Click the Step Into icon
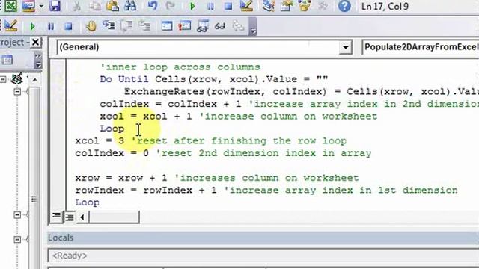 [x=109, y=26]
